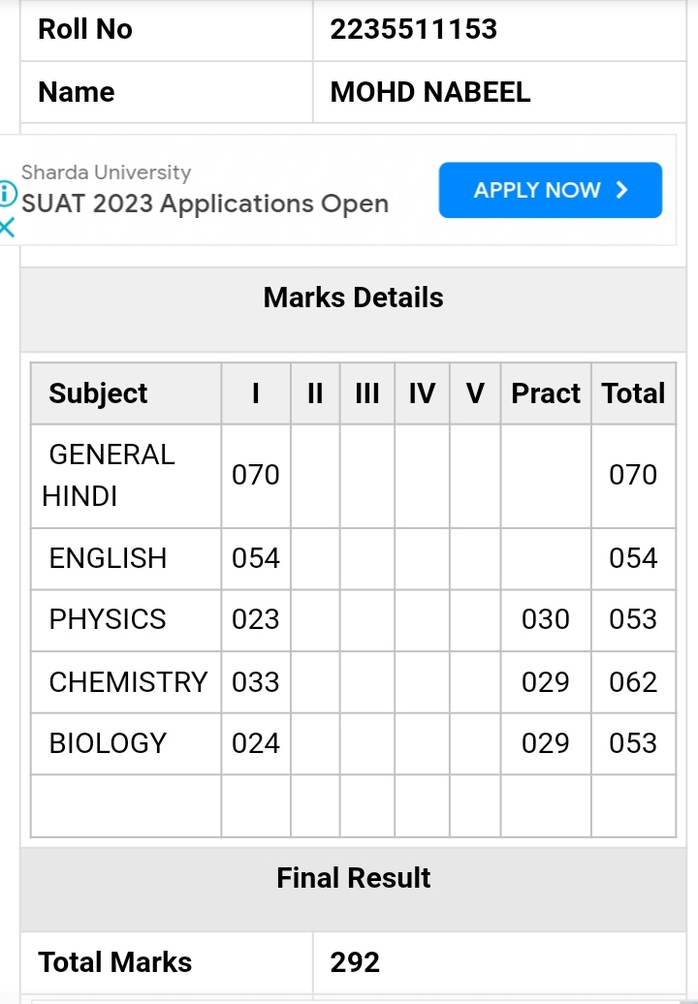Select the roll number 2235511153
This screenshot has height=1004, width=698.
(x=414, y=29)
